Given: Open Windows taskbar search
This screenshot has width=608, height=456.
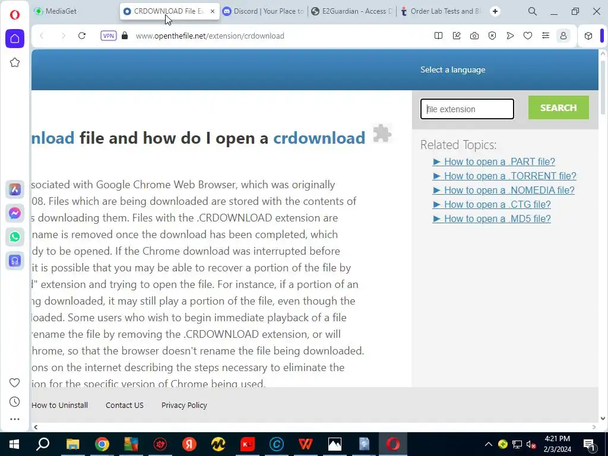Looking at the screenshot, I should point(43,444).
